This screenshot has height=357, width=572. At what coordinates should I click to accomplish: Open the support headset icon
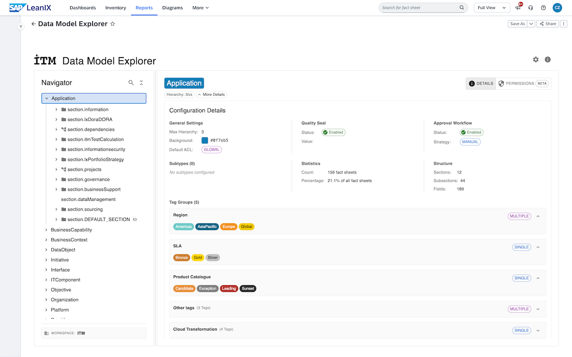click(530, 8)
